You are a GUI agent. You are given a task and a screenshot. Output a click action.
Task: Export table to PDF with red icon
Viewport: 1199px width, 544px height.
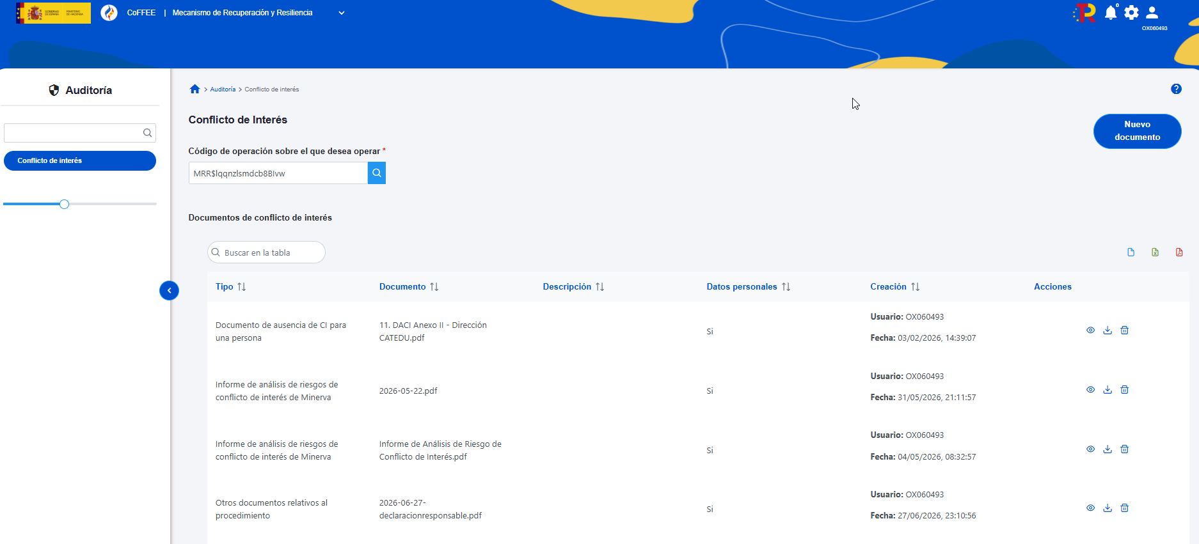coord(1179,253)
